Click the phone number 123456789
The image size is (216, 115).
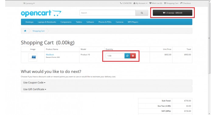[x=126, y=3]
